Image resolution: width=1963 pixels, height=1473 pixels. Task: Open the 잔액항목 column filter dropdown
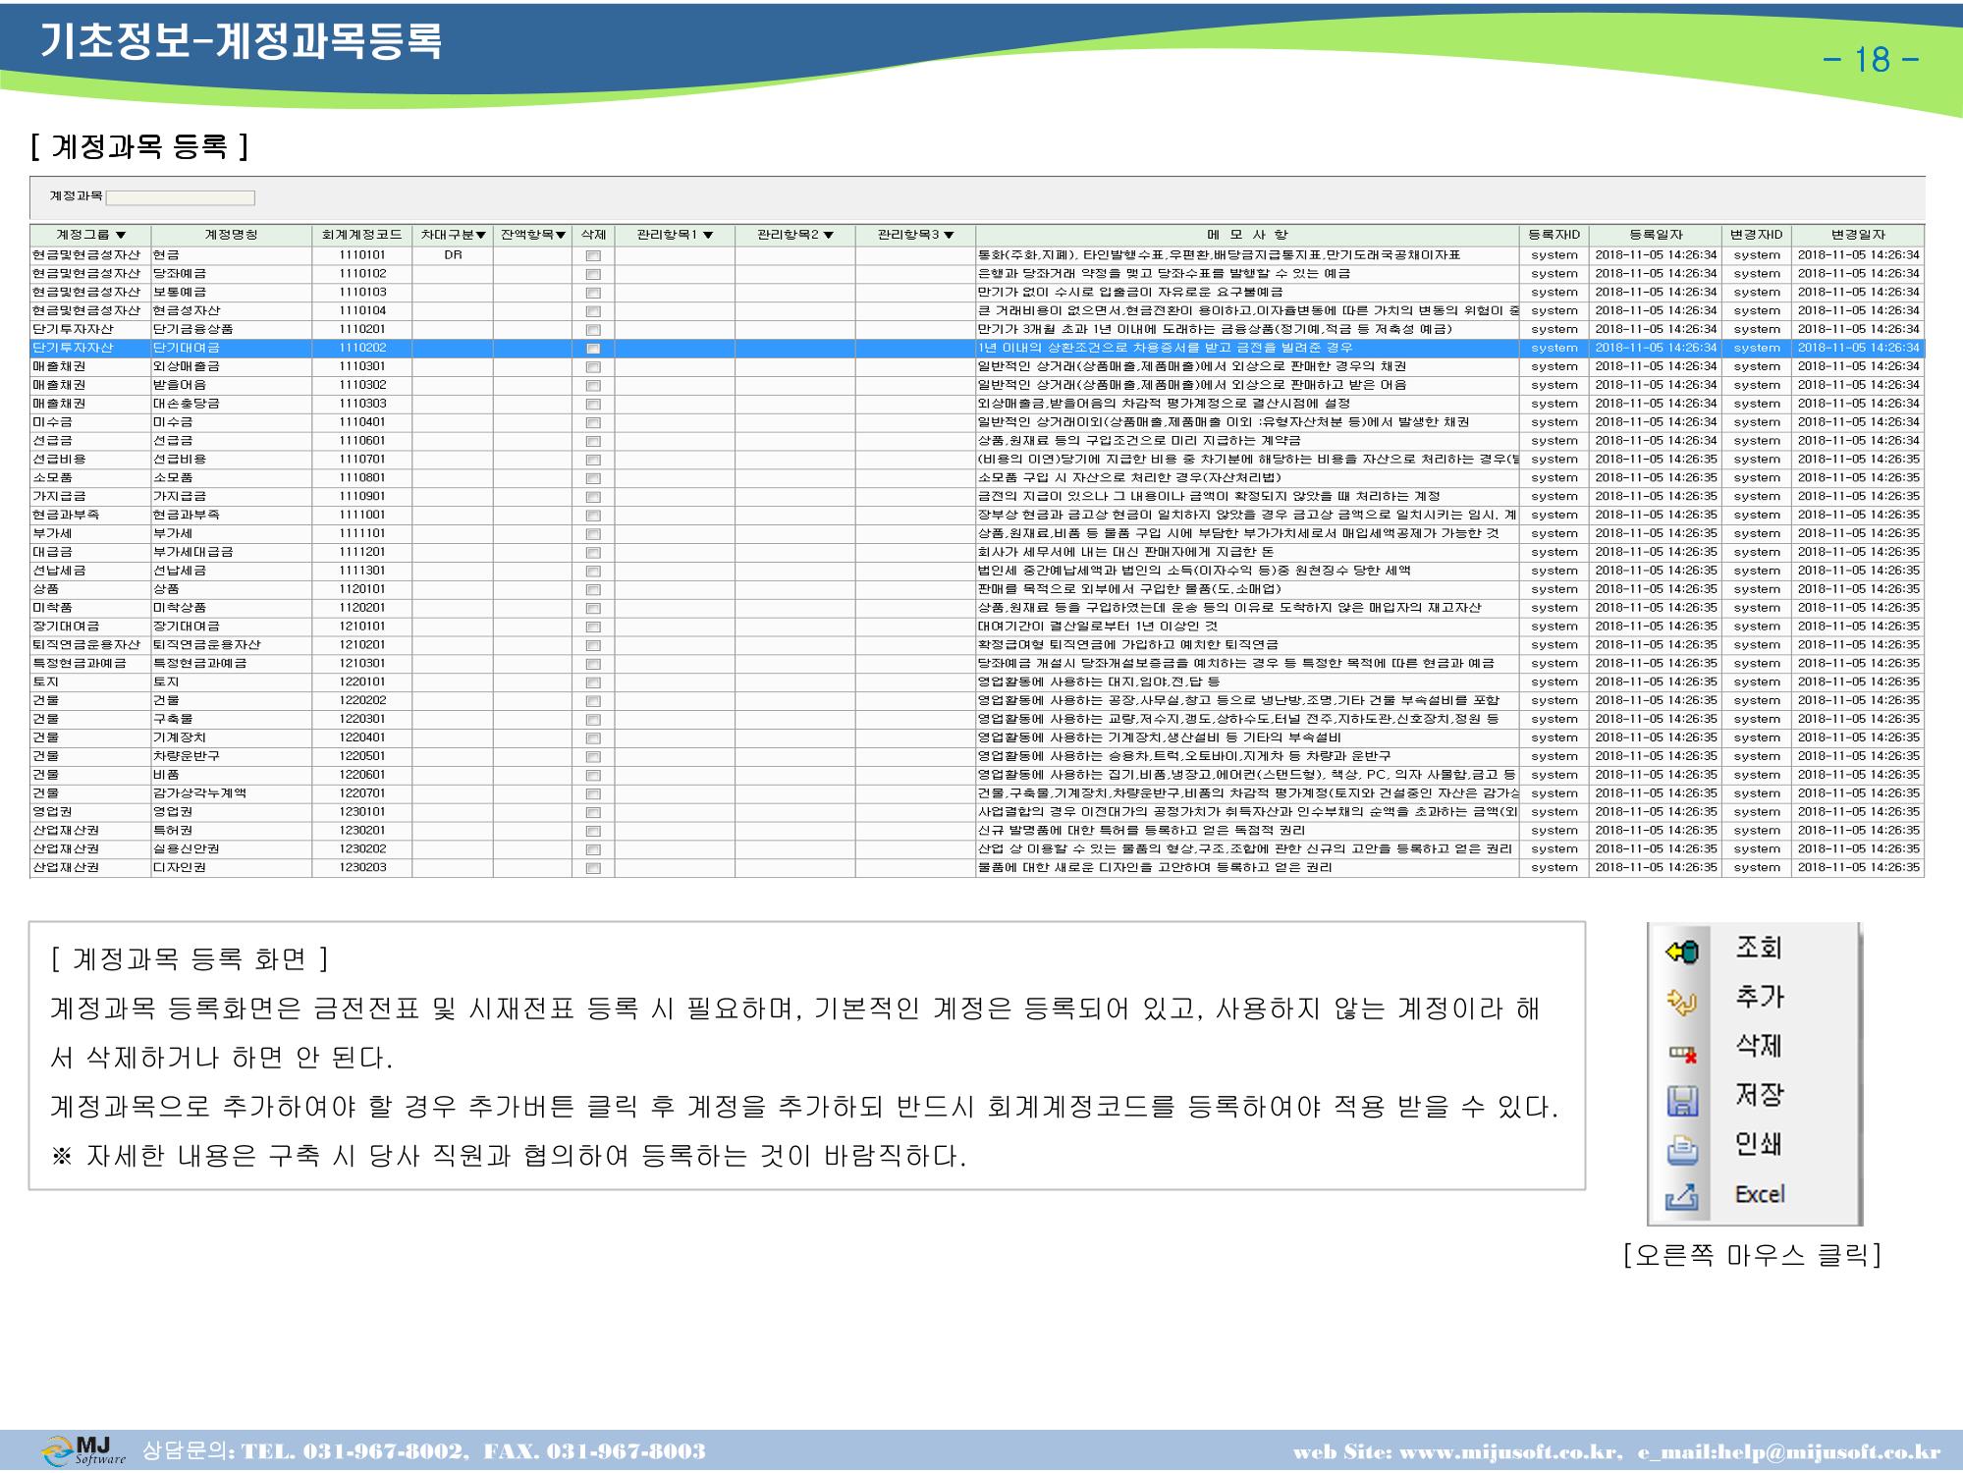[561, 235]
